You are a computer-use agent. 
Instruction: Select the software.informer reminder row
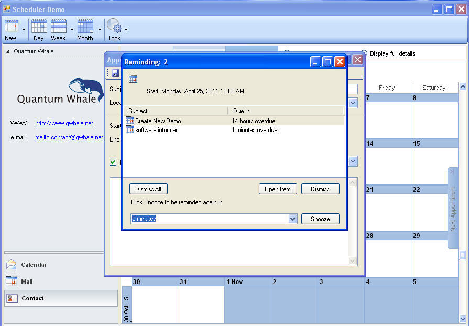pos(234,130)
